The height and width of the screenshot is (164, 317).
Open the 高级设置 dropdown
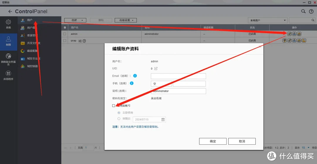click(x=126, y=20)
